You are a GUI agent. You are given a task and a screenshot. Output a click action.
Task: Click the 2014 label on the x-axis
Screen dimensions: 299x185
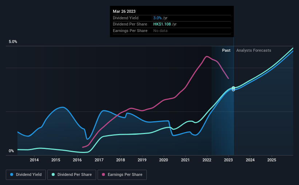click(x=34, y=160)
